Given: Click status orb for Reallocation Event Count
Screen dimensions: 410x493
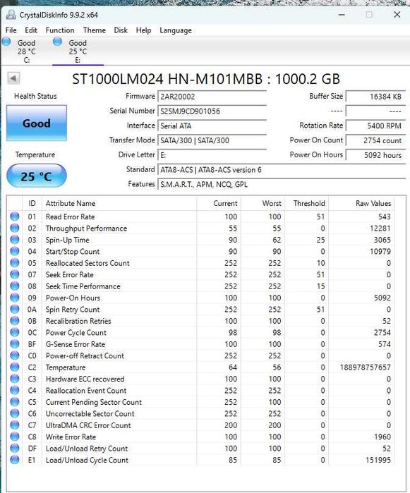Looking at the screenshot, I should (15, 390).
